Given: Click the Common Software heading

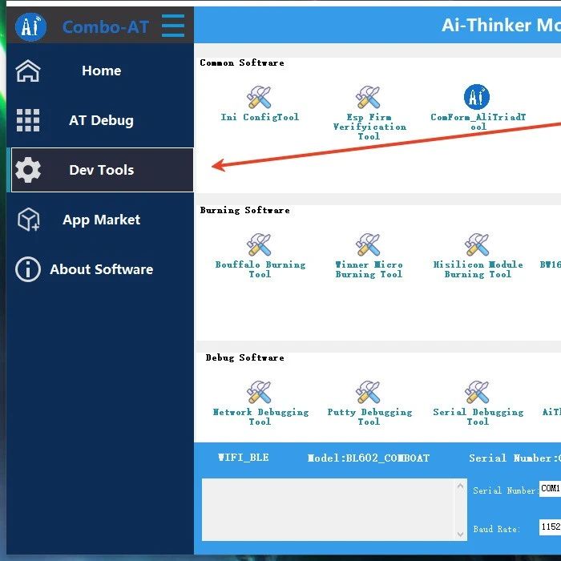Looking at the screenshot, I should click(x=242, y=63).
